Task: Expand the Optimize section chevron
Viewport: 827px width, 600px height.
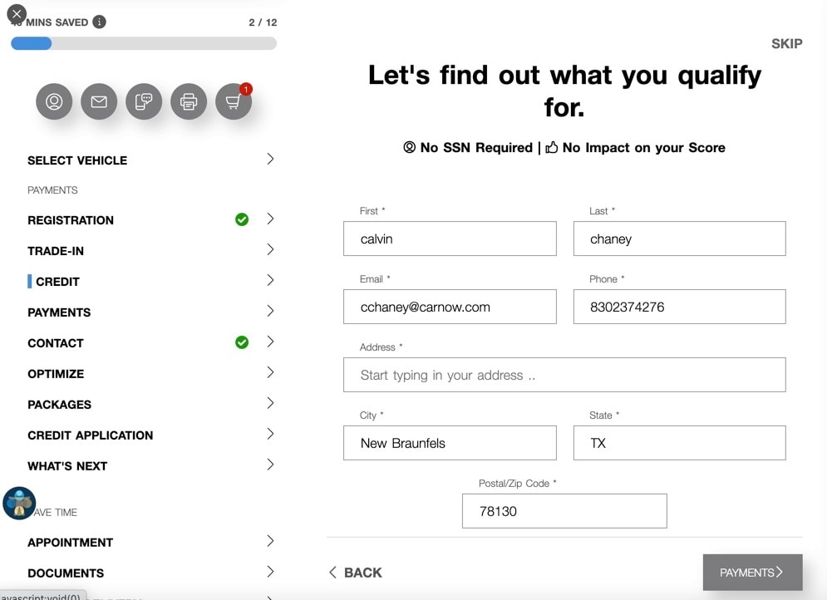Action: point(270,372)
